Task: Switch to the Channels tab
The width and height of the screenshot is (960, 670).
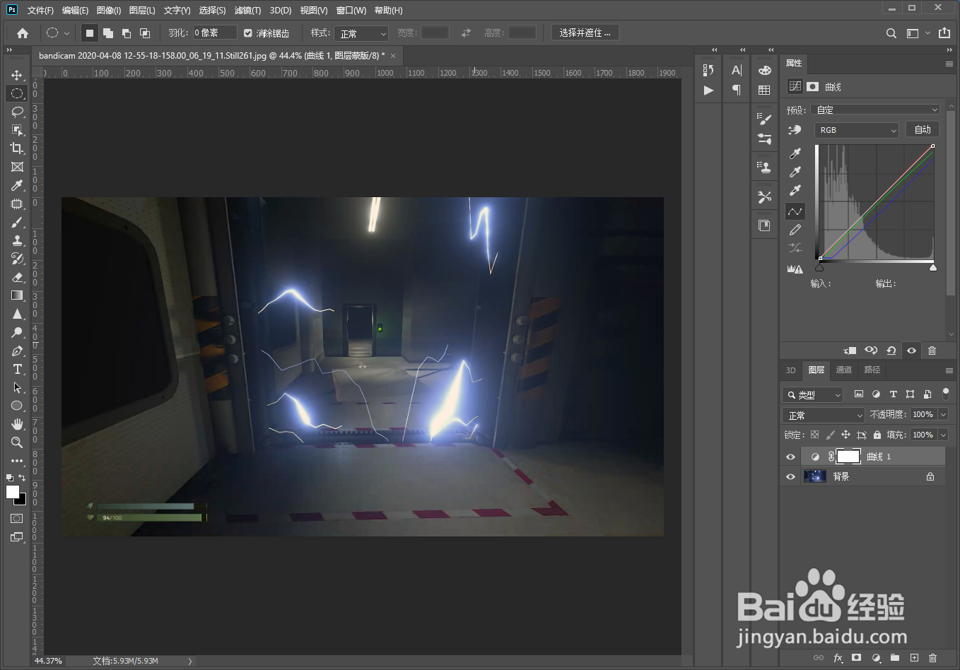Action: tap(844, 370)
